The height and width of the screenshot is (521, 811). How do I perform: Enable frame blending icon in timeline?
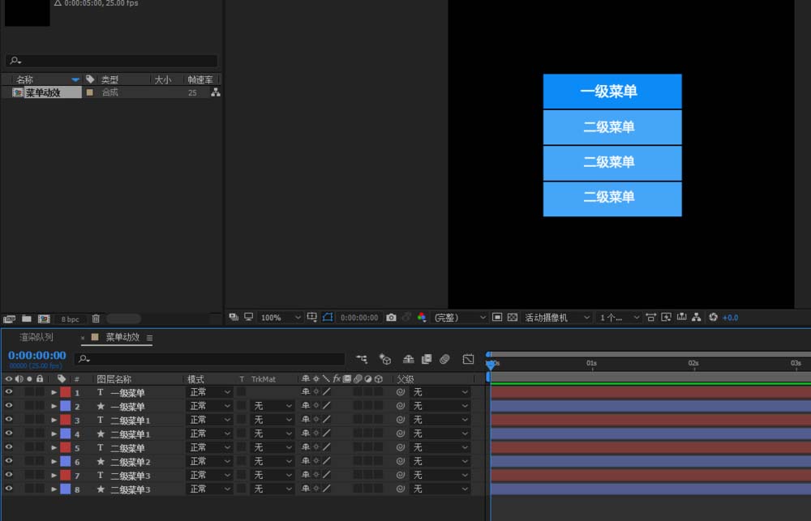tap(427, 359)
